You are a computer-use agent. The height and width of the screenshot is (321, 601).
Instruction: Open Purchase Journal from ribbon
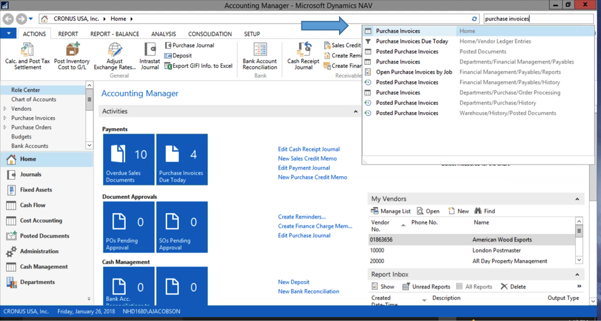[x=189, y=45]
